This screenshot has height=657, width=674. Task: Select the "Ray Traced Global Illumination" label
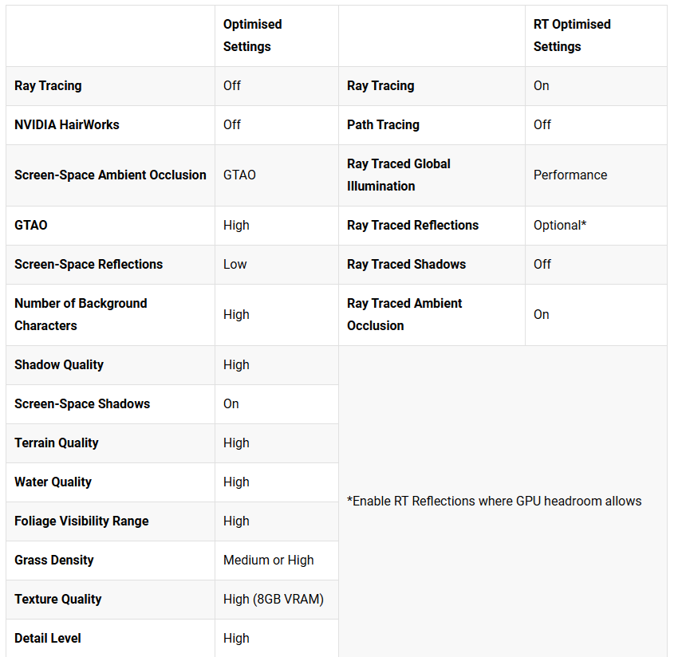coord(399,175)
